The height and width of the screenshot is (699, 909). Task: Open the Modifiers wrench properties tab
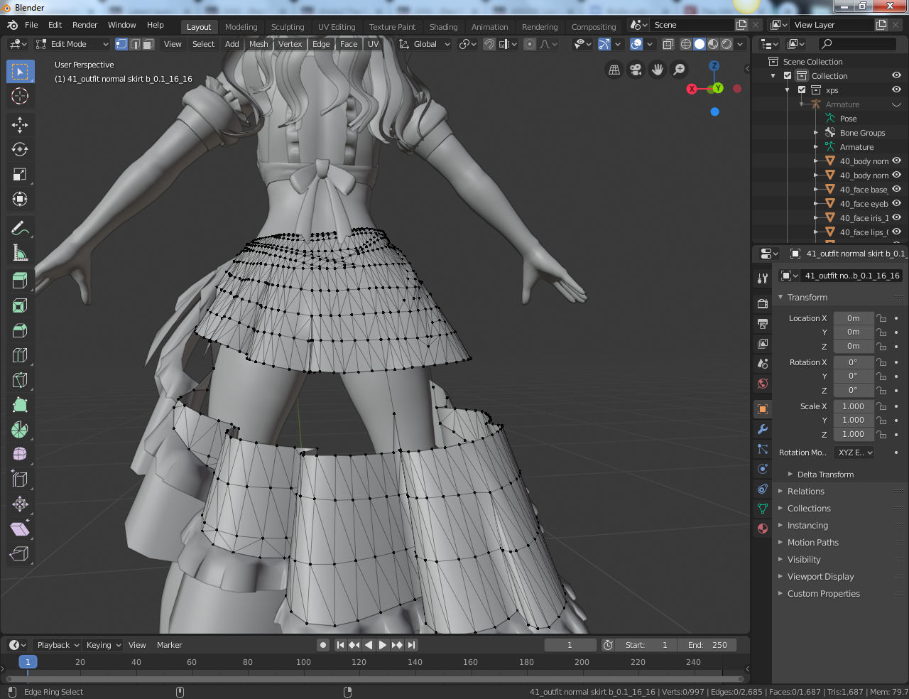[763, 429]
